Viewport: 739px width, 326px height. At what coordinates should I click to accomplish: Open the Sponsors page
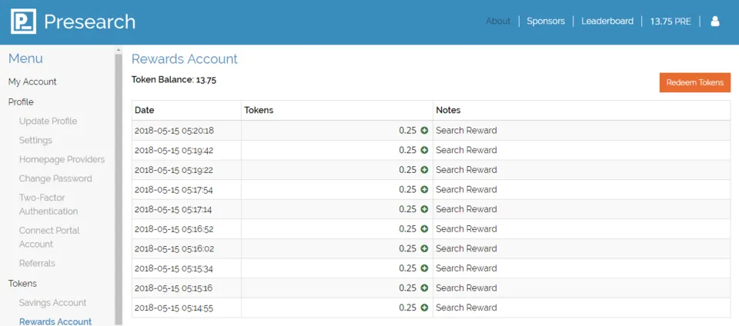tap(546, 22)
